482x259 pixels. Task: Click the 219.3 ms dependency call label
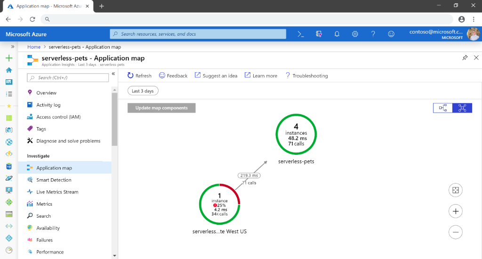tap(249, 175)
